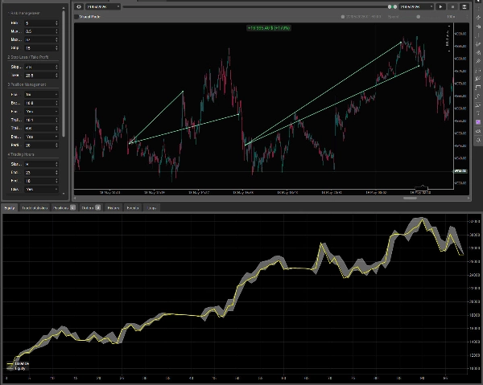The width and height of the screenshot is (483, 385).
Task: Click the Balance legend entry
Action: point(18,363)
